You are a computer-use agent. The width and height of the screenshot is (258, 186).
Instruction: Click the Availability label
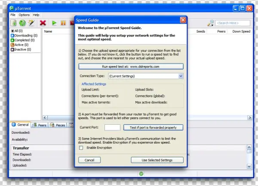click(x=20, y=140)
